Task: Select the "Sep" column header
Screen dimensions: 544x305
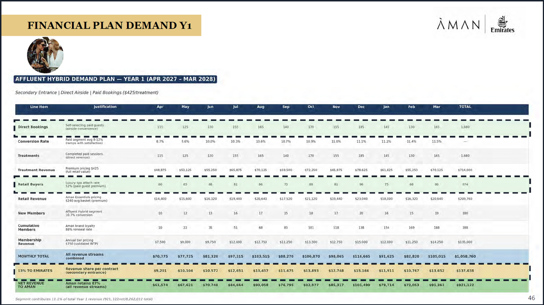Action: tap(286, 107)
